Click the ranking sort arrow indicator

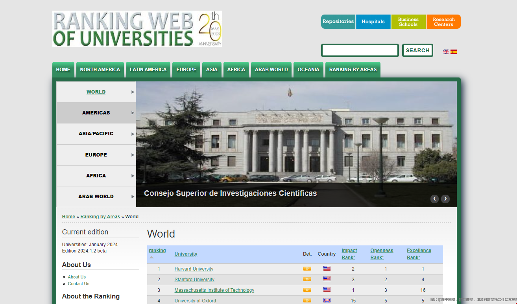151,257
